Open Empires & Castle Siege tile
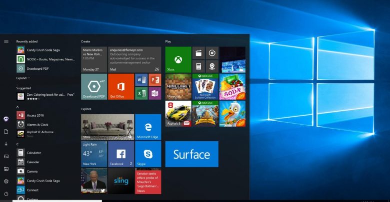 [x=205, y=114]
